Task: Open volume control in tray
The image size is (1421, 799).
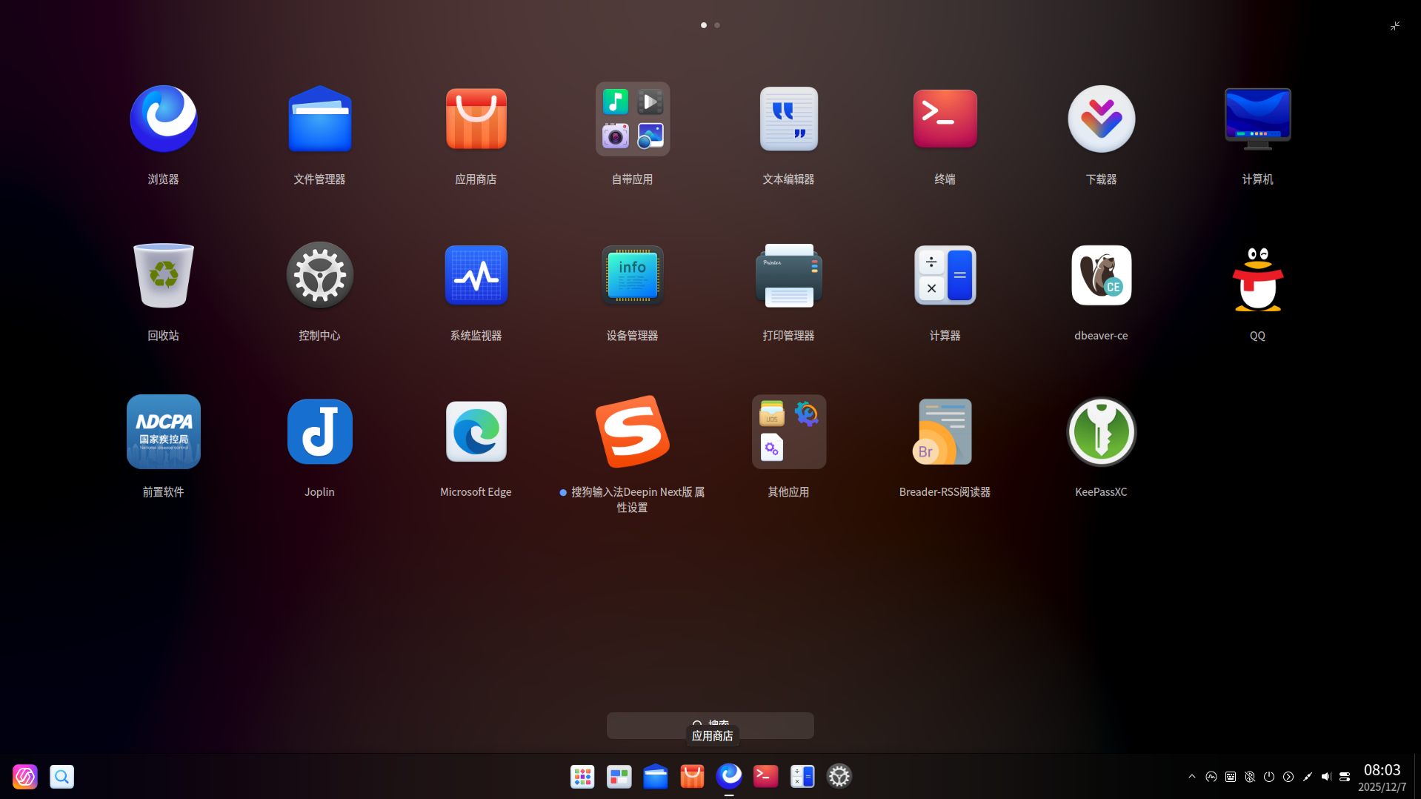Action: point(1326,777)
